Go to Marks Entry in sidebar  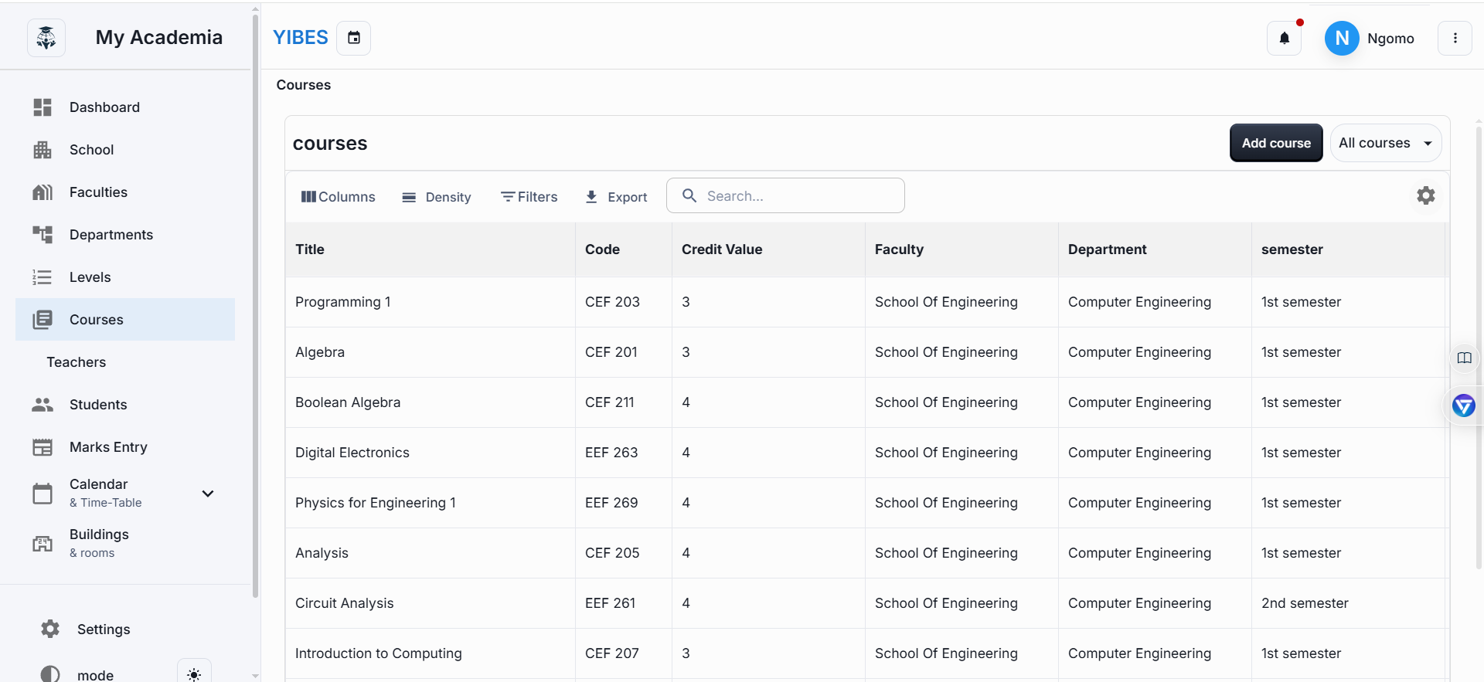tap(108, 447)
